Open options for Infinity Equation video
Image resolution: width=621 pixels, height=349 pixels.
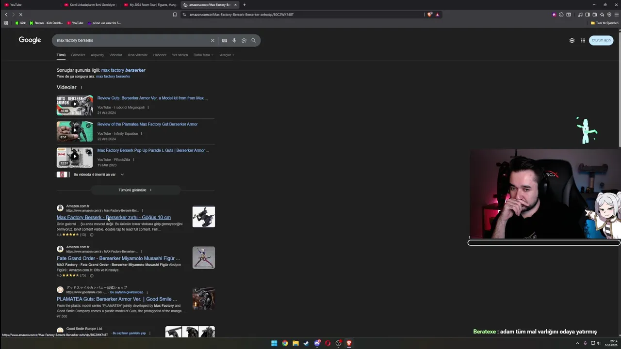[x=142, y=133]
